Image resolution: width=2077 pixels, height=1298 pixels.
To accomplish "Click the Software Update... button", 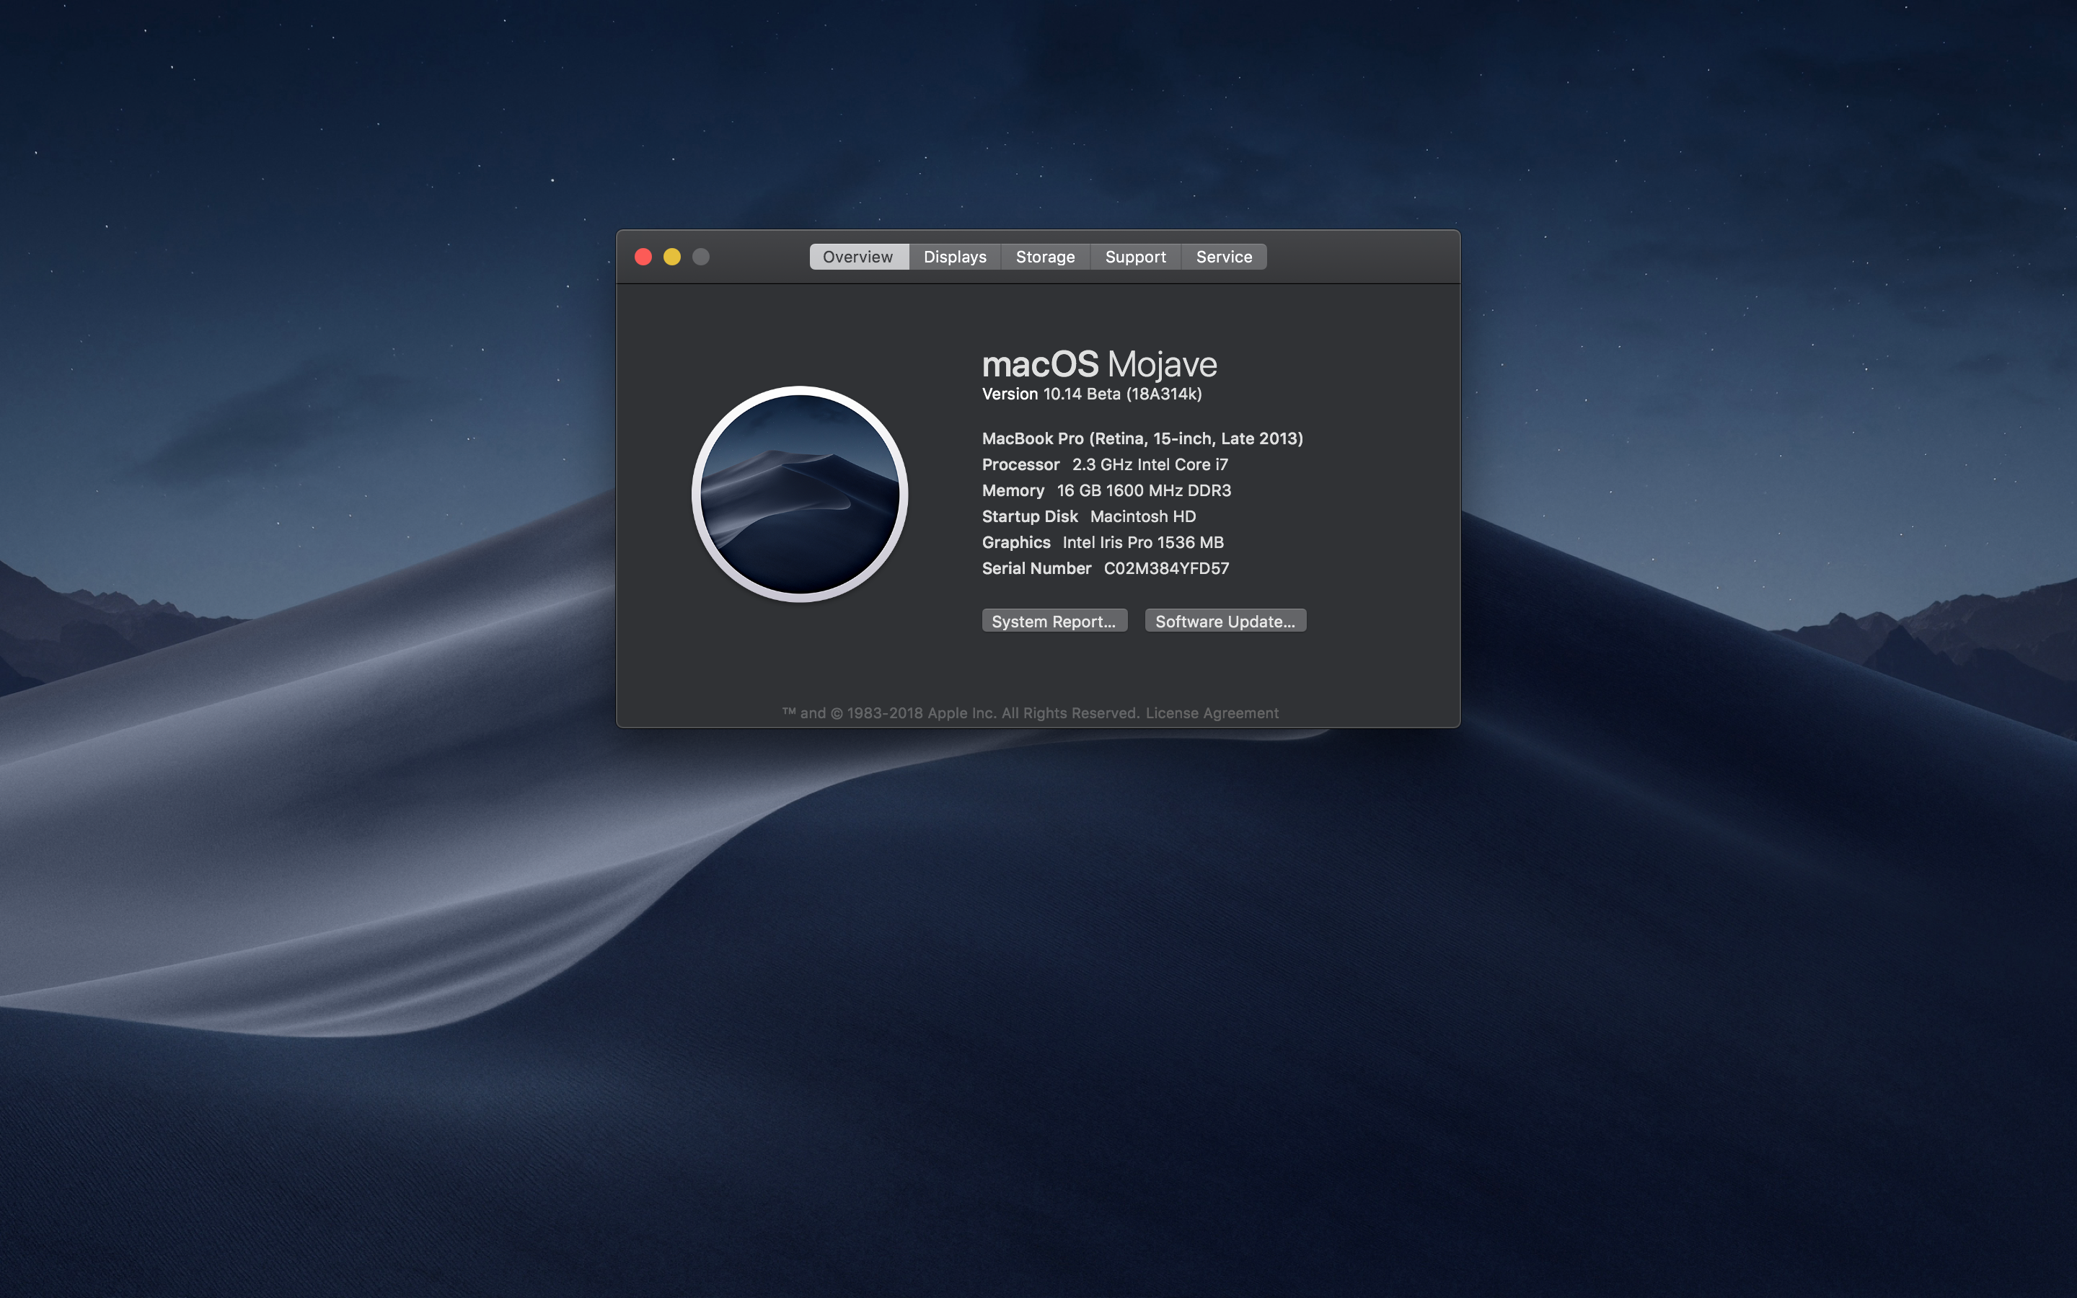I will click(1225, 621).
